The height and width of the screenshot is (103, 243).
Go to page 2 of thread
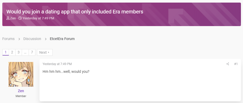pos(12,52)
